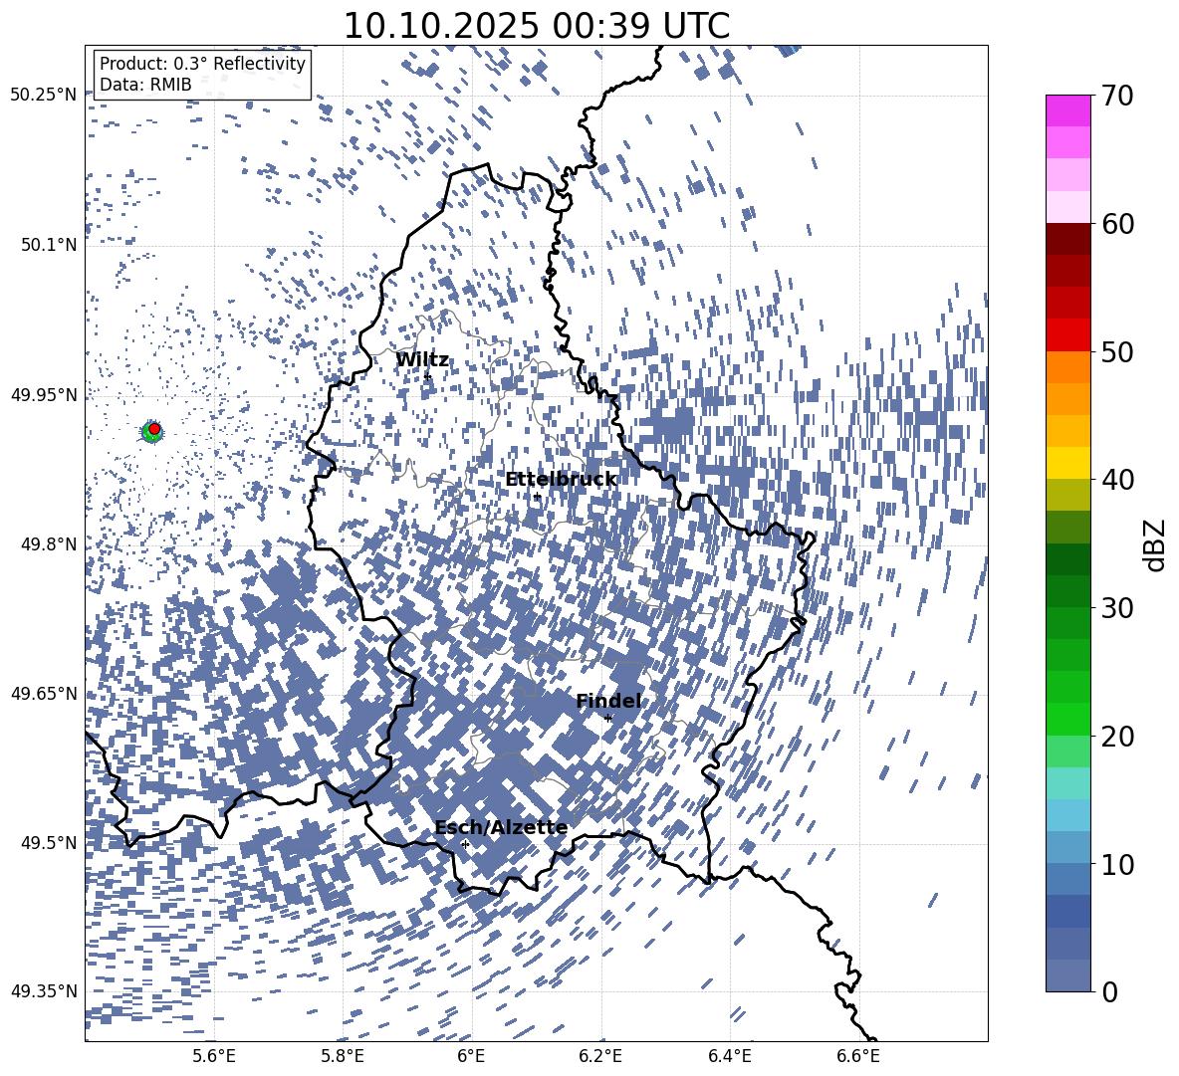Click the Wiltz city label
The width and height of the screenshot is (1179, 1076).
coord(422,360)
